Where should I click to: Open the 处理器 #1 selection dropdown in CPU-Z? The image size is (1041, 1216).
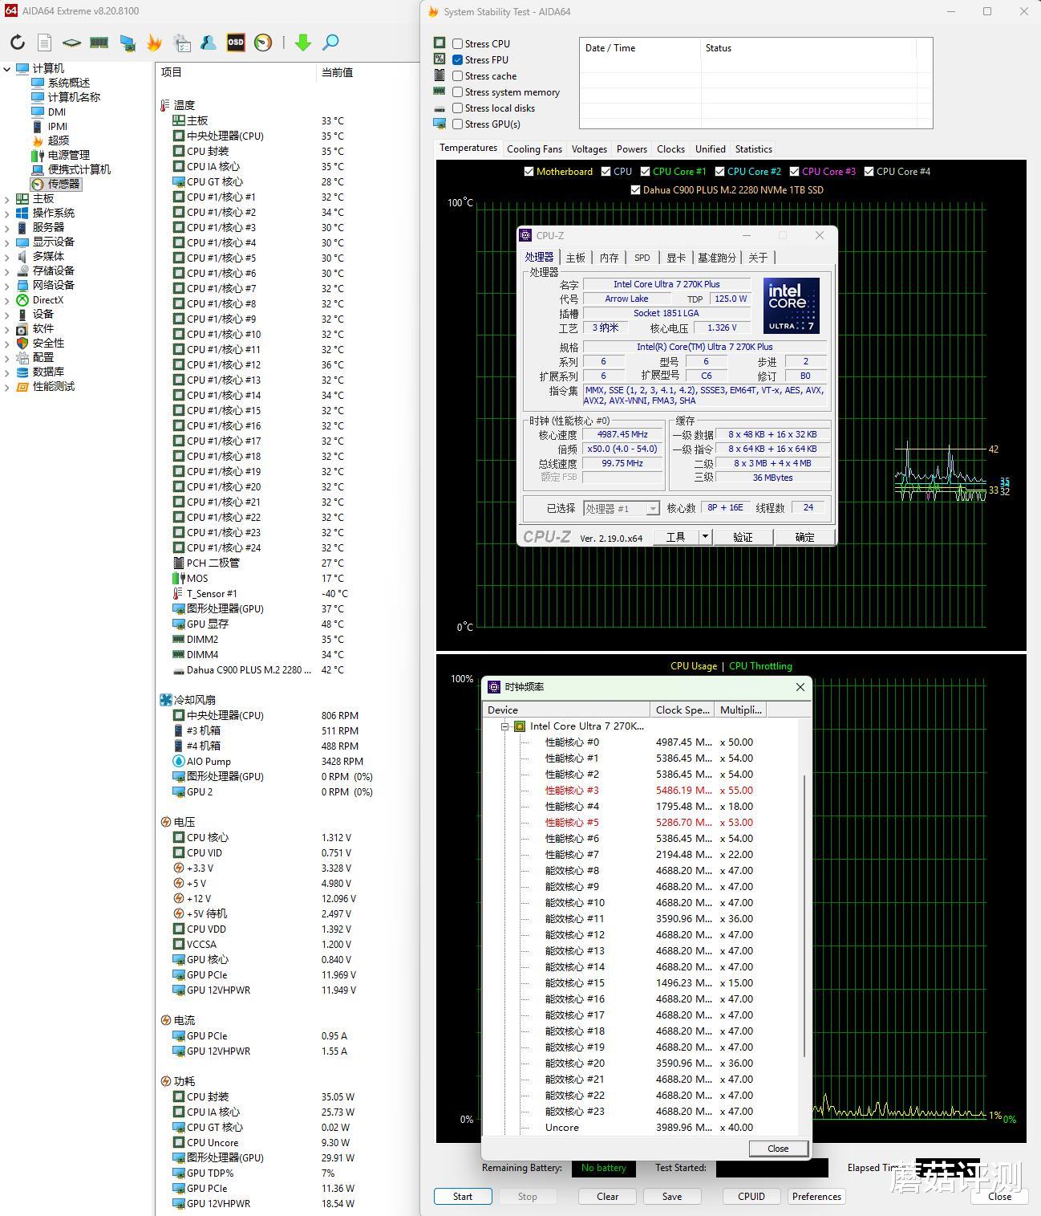point(622,508)
